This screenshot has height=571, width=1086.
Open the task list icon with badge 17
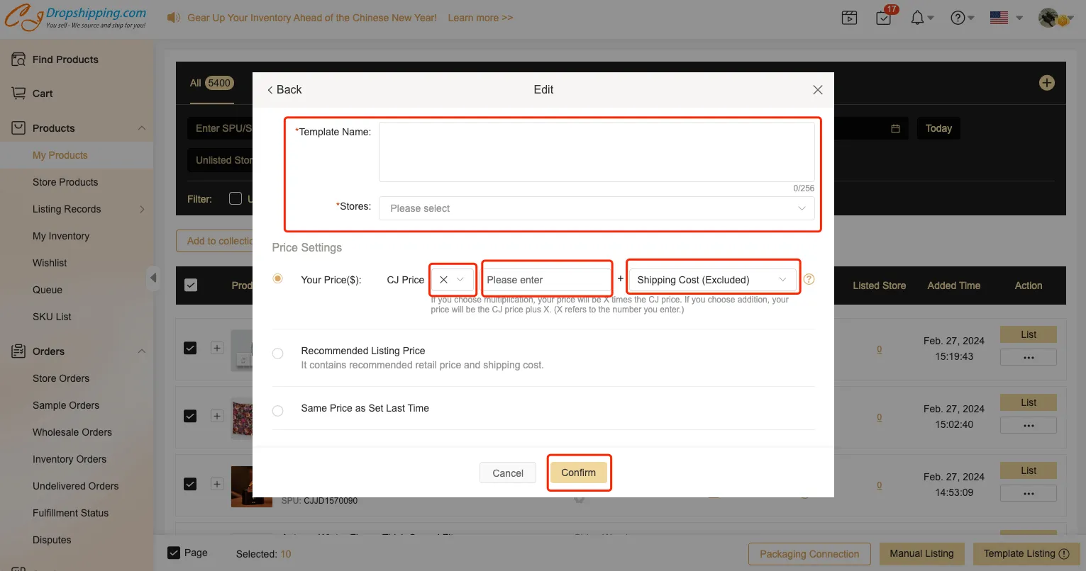(884, 18)
